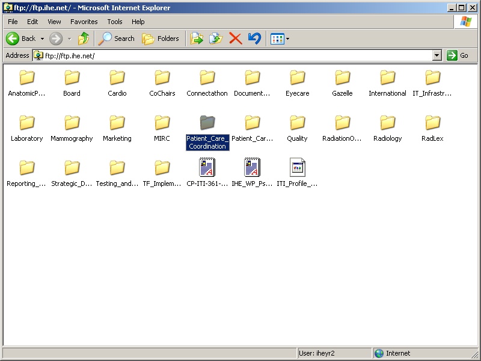Open the Edit menu

pyautogui.click(x=32, y=22)
